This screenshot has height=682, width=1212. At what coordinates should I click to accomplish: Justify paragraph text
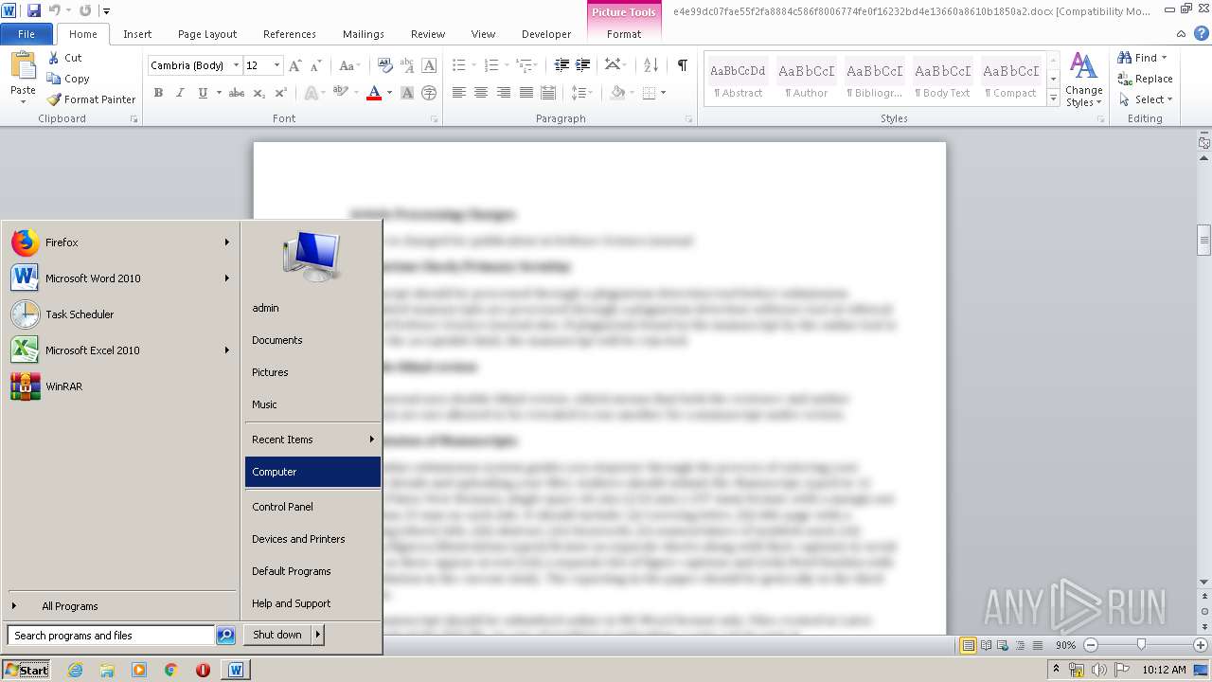coord(526,93)
